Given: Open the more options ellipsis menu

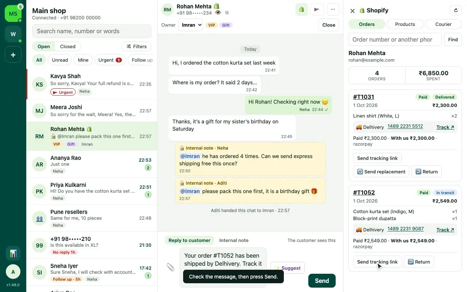Looking at the screenshot, I should pyautogui.click(x=332, y=9).
